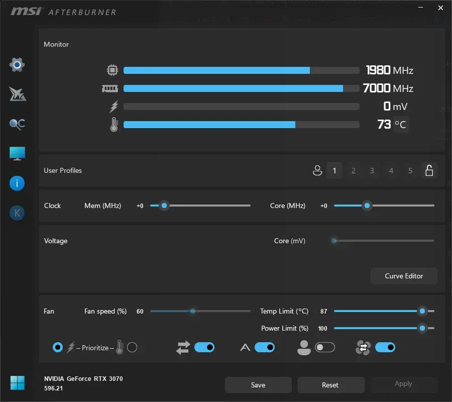Click the Core (MHz) clock slider handle

[x=367, y=206]
